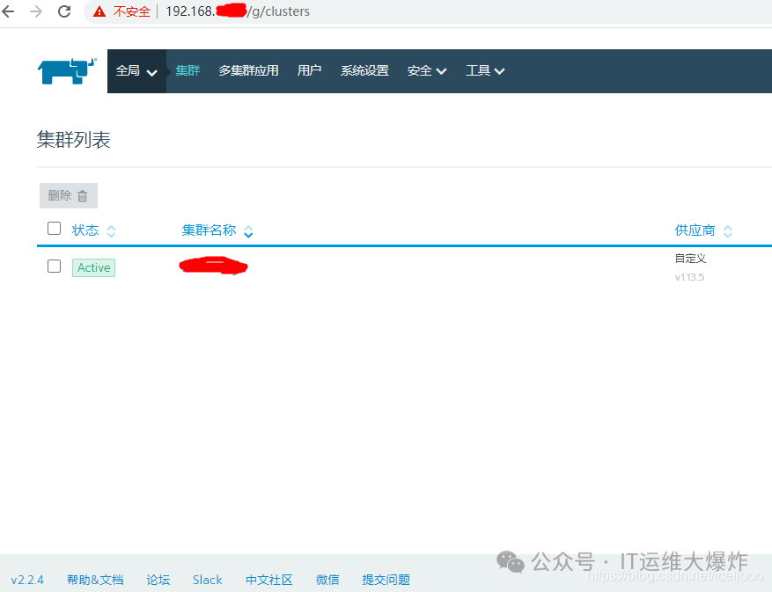Open the 论坛 footer link

tap(158, 580)
